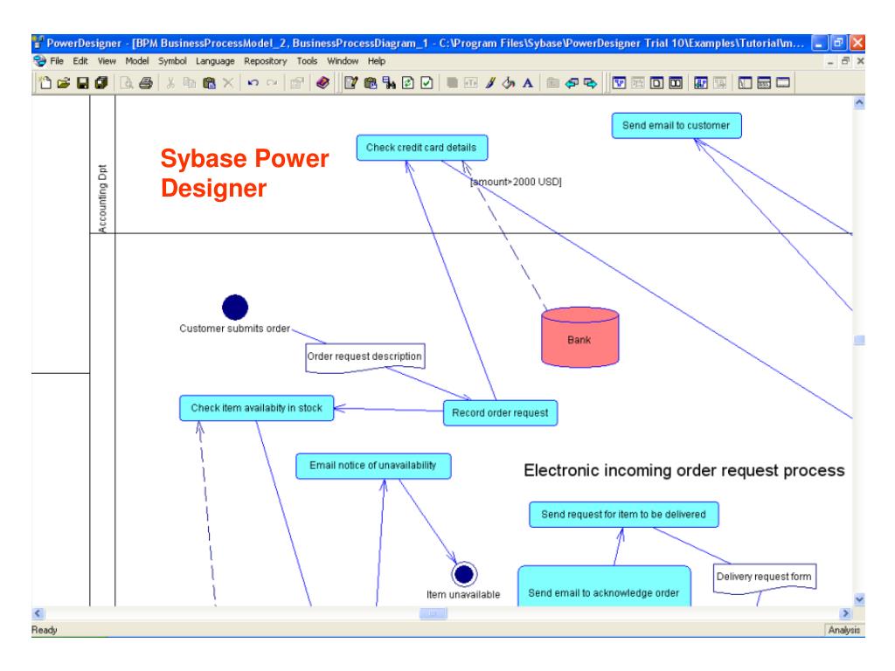Select the start node above "Customer submits order"

(x=235, y=308)
